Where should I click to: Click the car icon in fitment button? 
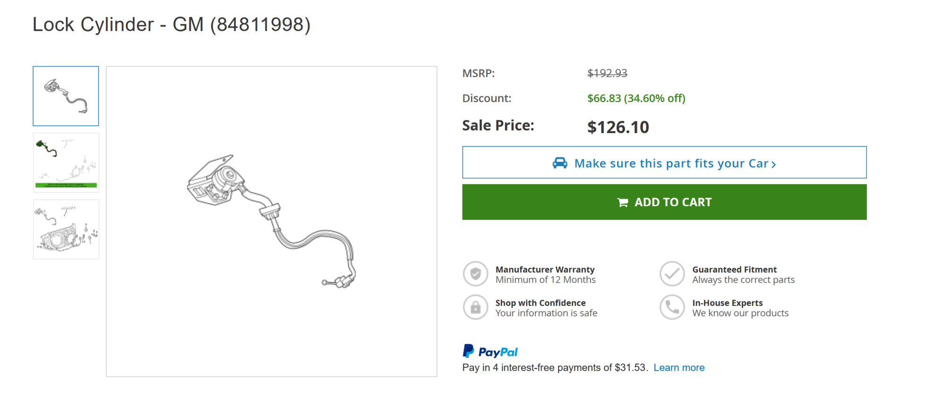pos(560,163)
